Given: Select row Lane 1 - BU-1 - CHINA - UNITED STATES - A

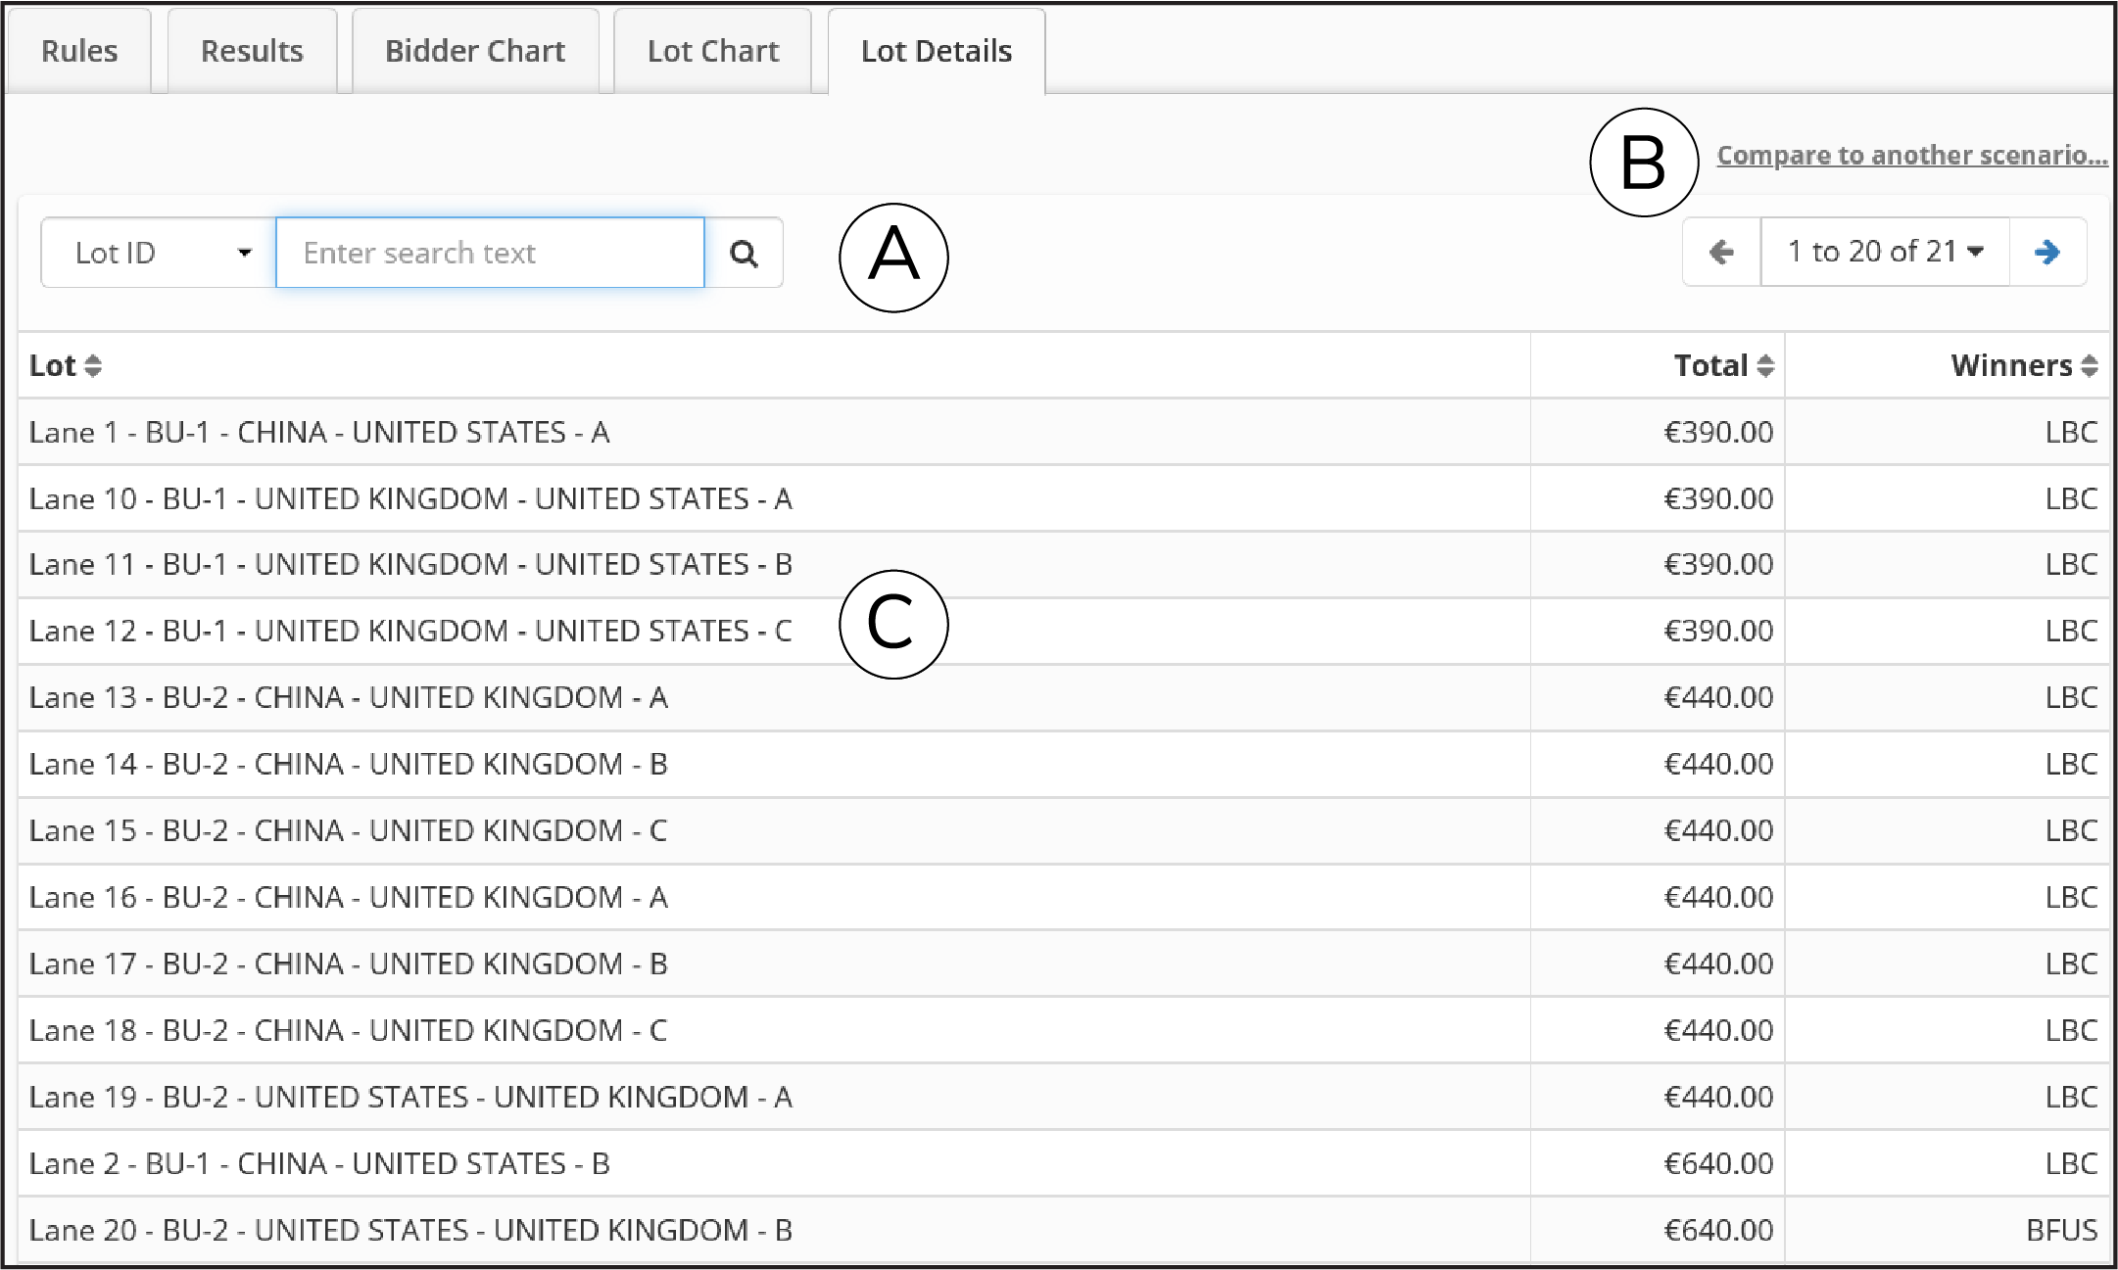Looking at the screenshot, I should 1064,432.
